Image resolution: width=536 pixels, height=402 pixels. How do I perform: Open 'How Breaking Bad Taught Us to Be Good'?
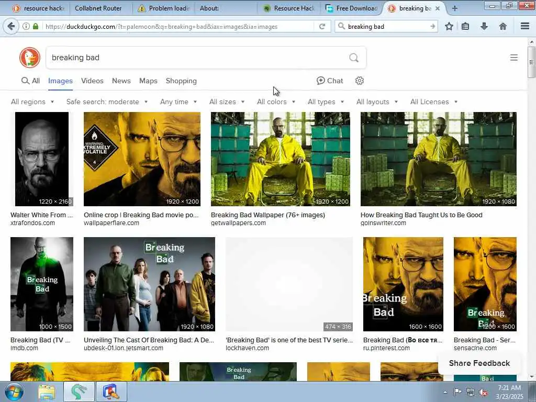coord(421,215)
